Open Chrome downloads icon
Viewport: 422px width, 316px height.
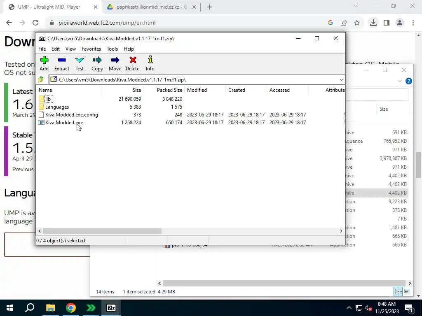[x=373, y=23]
